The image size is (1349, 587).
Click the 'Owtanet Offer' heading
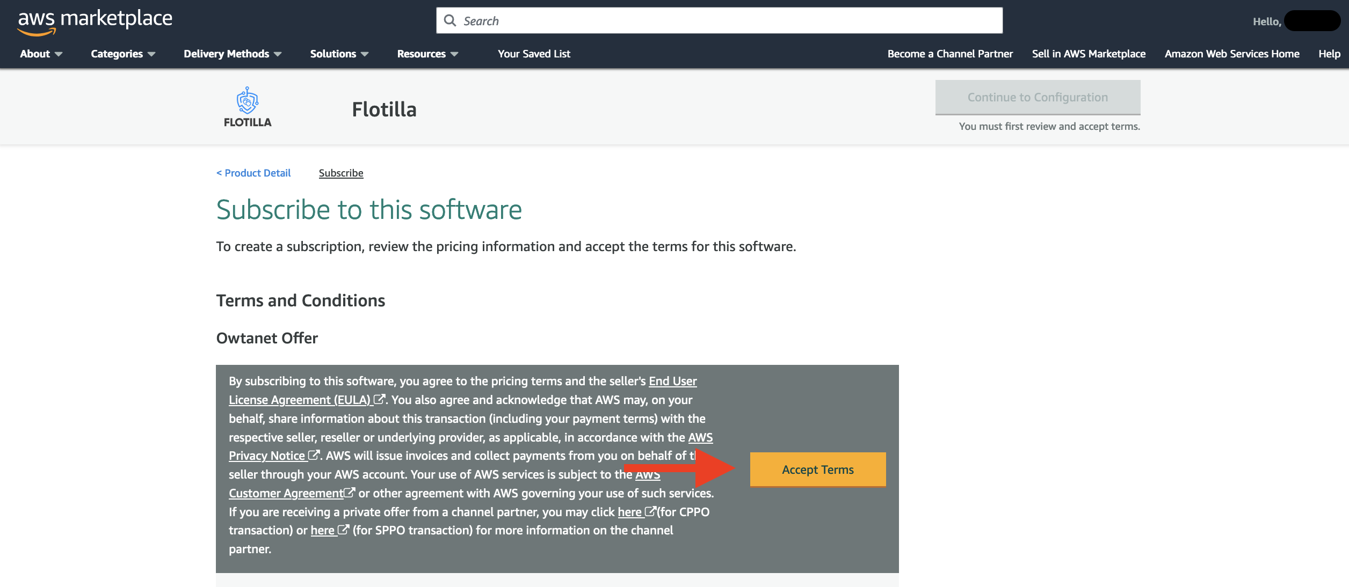(267, 338)
